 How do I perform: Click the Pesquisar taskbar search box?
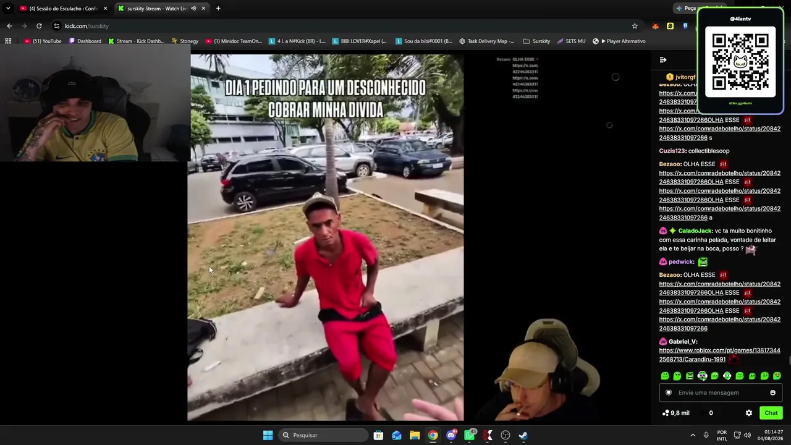tap(323, 435)
